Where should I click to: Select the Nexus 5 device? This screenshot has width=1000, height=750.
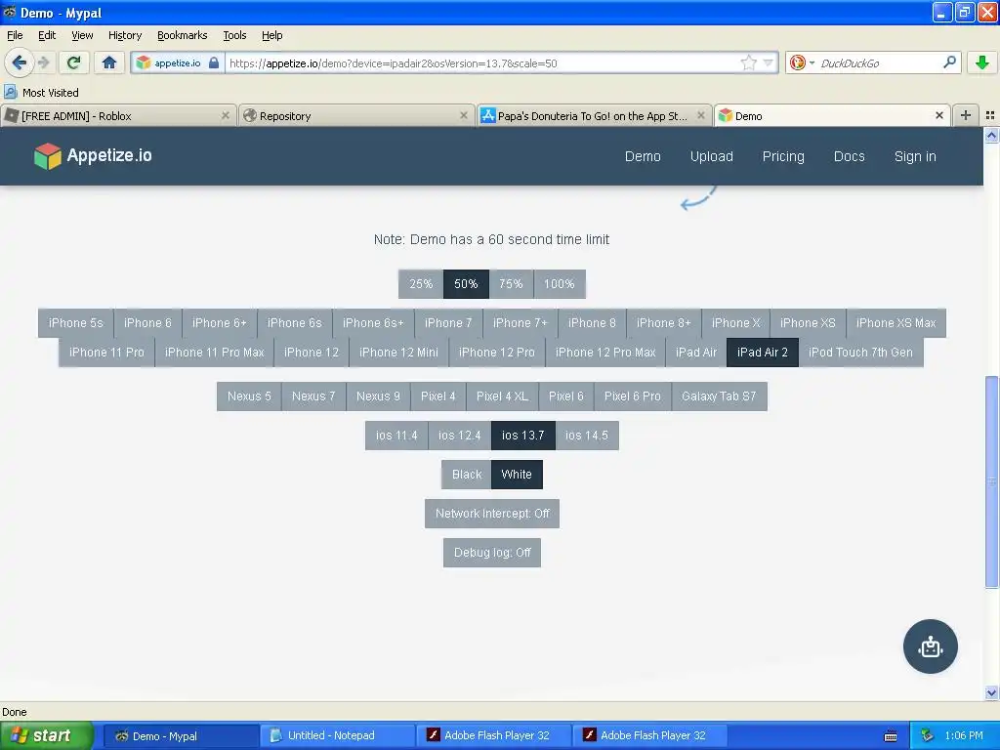[249, 396]
